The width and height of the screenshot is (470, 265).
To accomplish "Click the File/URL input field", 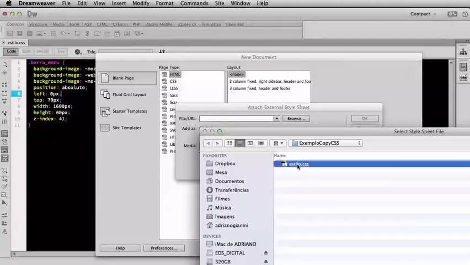I will coord(237,119).
